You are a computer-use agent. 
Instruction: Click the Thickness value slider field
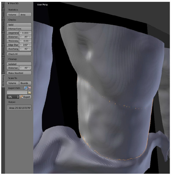click(x=25, y=41)
